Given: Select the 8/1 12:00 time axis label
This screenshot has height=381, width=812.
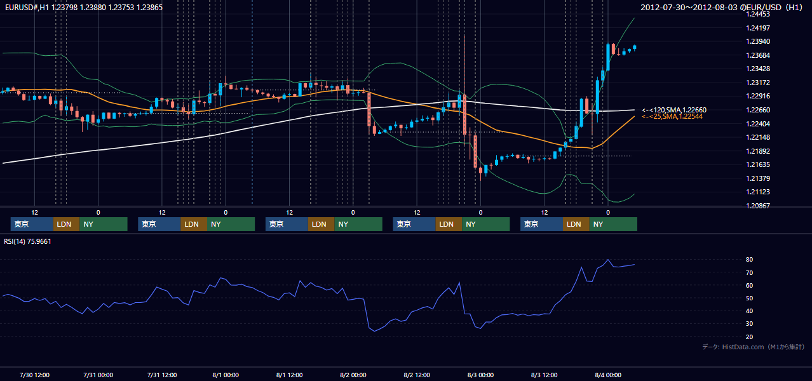Looking at the screenshot, I should [x=289, y=375].
